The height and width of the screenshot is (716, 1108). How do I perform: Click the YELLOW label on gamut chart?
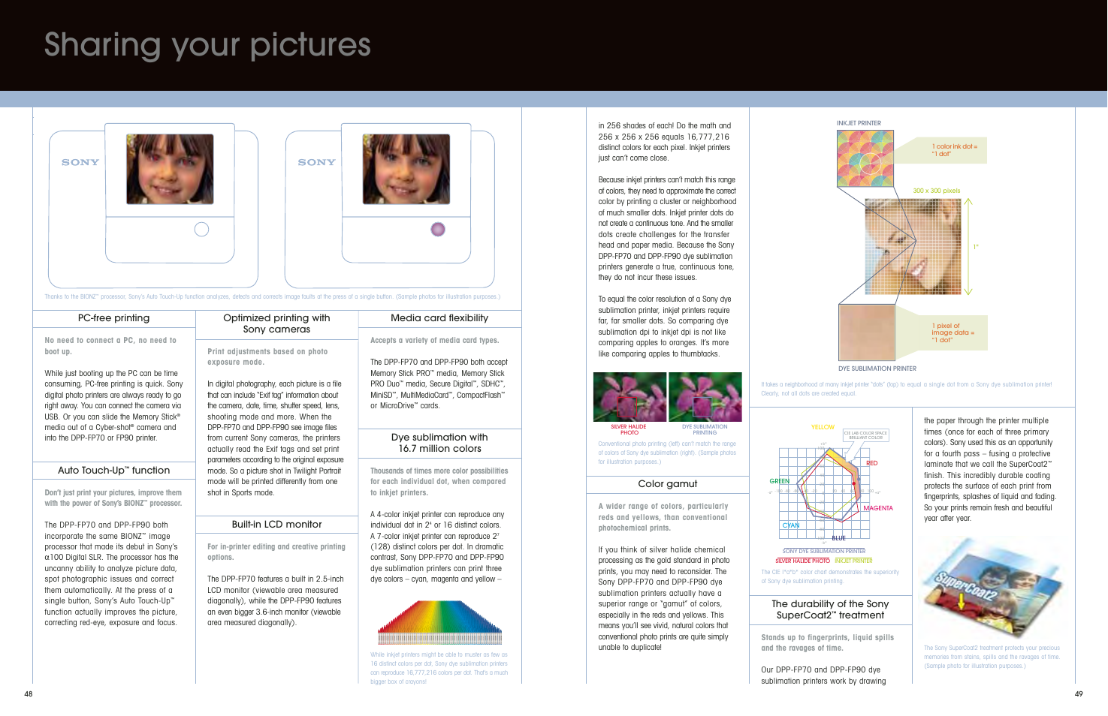pos(823,427)
